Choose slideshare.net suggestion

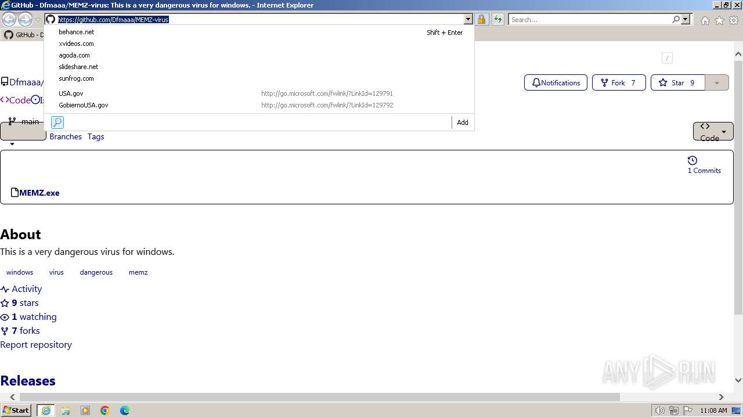tap(259, 67)
